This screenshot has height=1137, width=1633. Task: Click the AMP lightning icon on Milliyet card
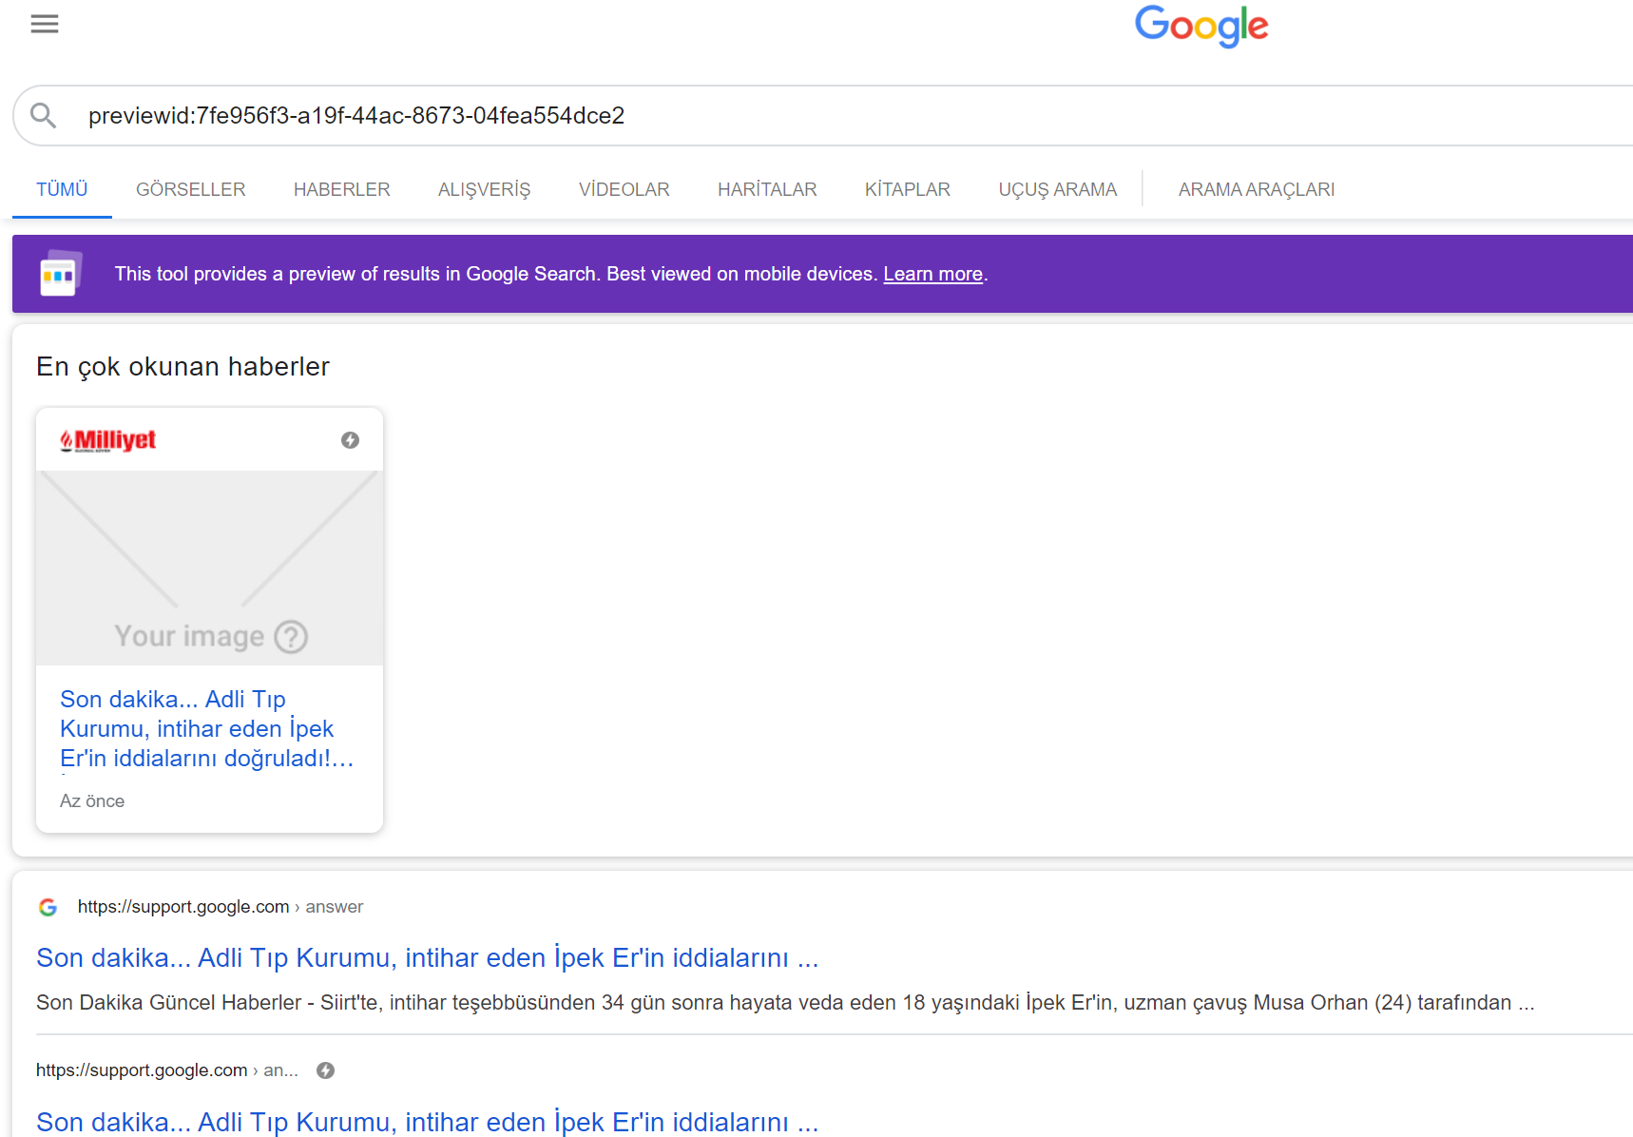pos(350,440)
